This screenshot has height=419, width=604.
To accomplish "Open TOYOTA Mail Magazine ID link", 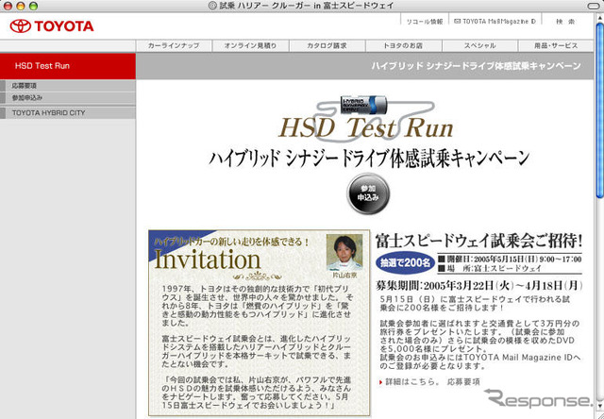I will (x=495, y=22).
